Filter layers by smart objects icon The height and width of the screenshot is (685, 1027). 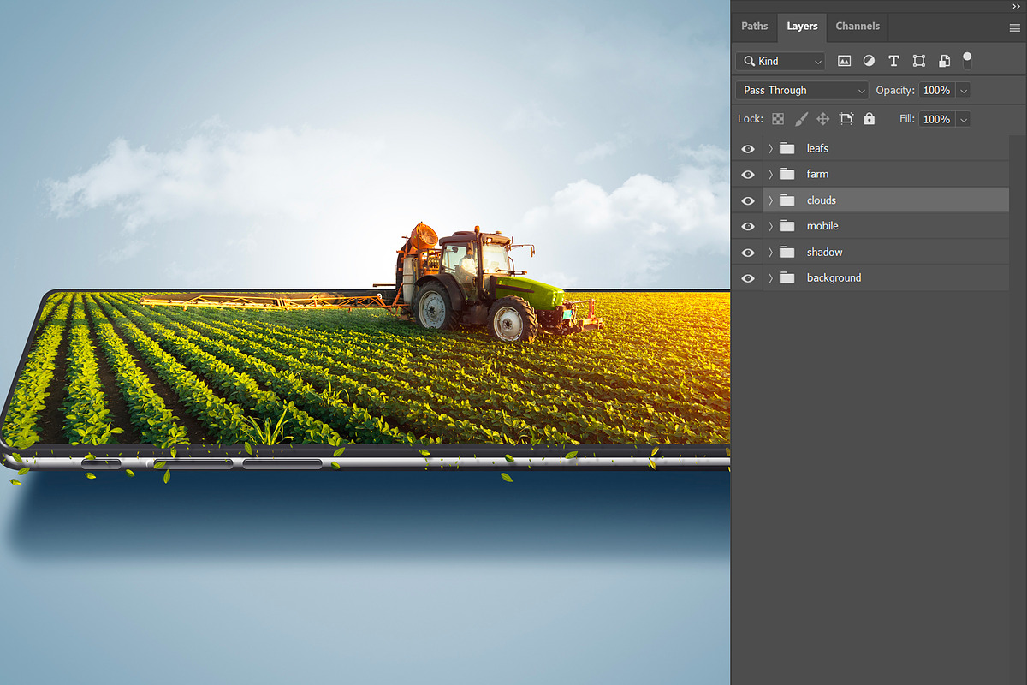(x=944, y=61)
